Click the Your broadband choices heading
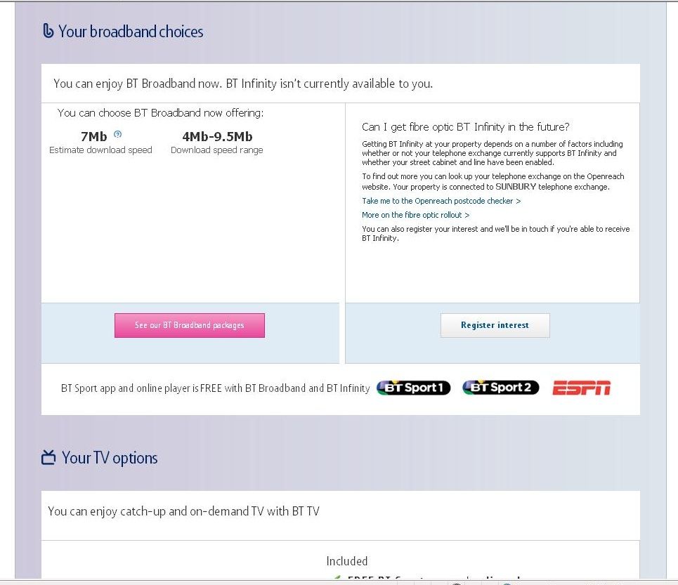 [131, 32]
